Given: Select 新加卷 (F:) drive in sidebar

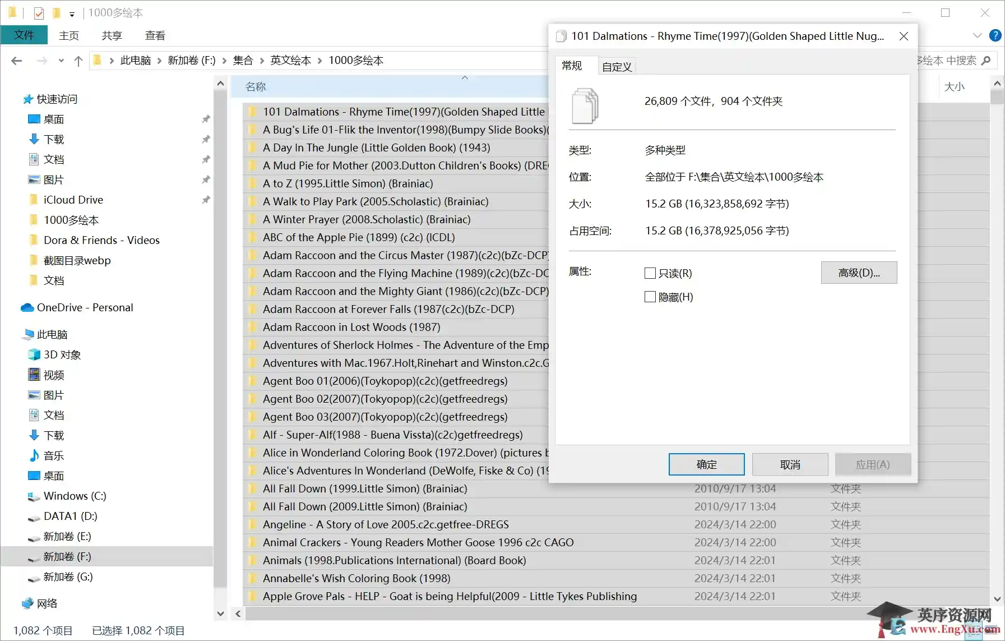Looking at the screenshot, I should [106, 556].
